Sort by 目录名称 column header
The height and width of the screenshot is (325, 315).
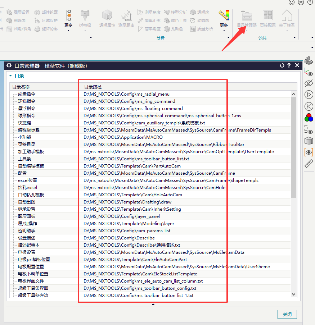(46, 87)
